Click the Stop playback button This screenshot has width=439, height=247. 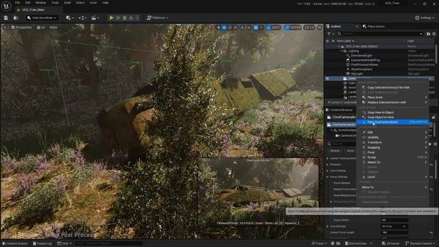125,18
